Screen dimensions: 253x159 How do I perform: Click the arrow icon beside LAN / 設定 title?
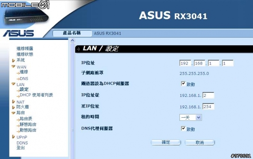tap(79, 49)
